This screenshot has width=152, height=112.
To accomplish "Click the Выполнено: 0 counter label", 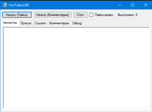I will [x=128, y=15].
